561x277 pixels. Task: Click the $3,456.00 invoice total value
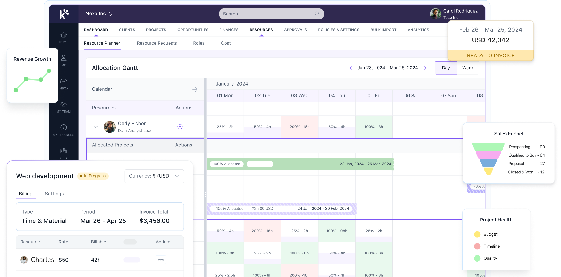pyautogui.click(x=155, y=221)
